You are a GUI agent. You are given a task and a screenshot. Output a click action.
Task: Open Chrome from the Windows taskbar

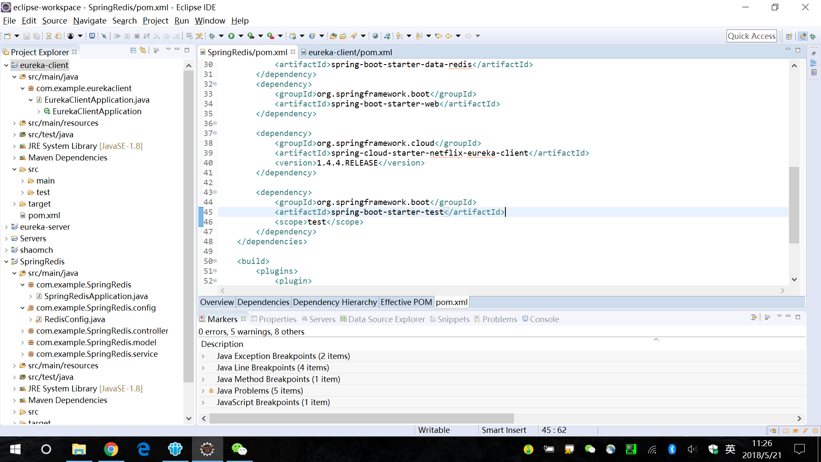[111, 449]
